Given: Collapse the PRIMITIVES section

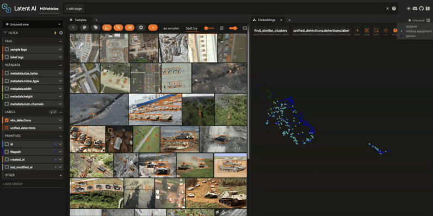Looking at the screenshot, I should point(60,136).
